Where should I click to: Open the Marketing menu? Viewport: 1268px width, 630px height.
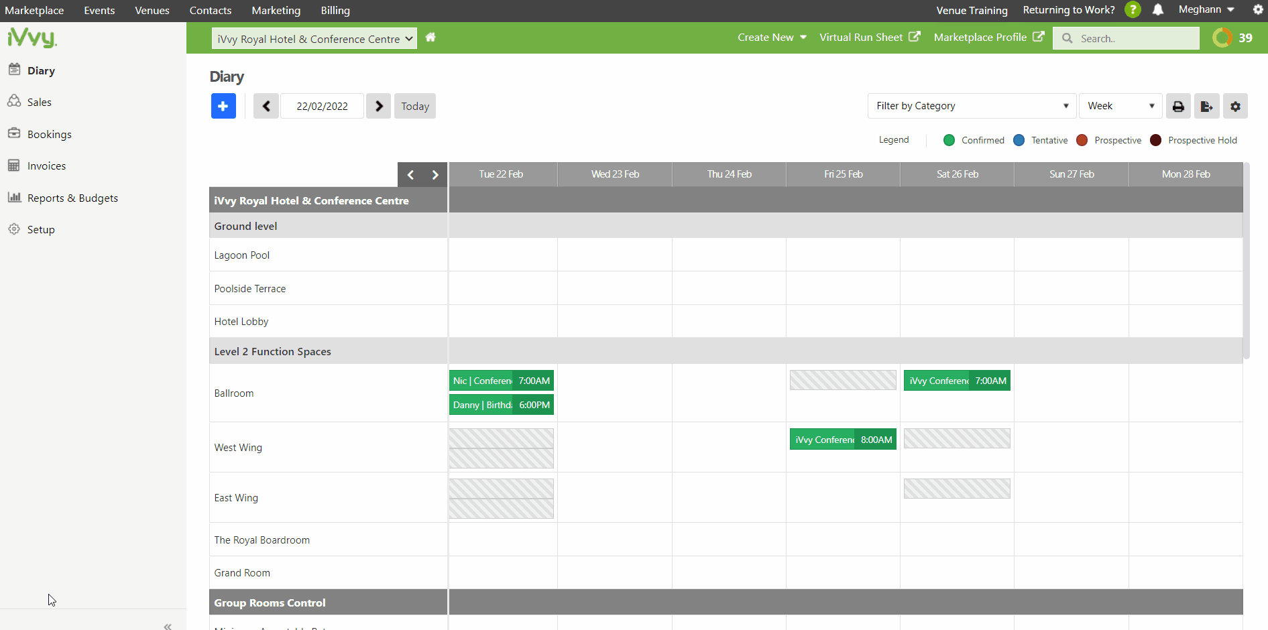coord(276,11)
